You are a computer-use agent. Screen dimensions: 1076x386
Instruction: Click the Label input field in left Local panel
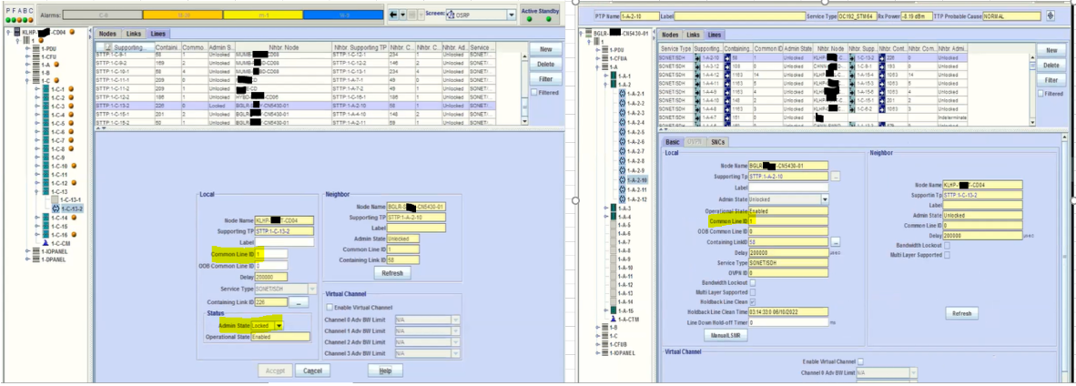[284, 242]
